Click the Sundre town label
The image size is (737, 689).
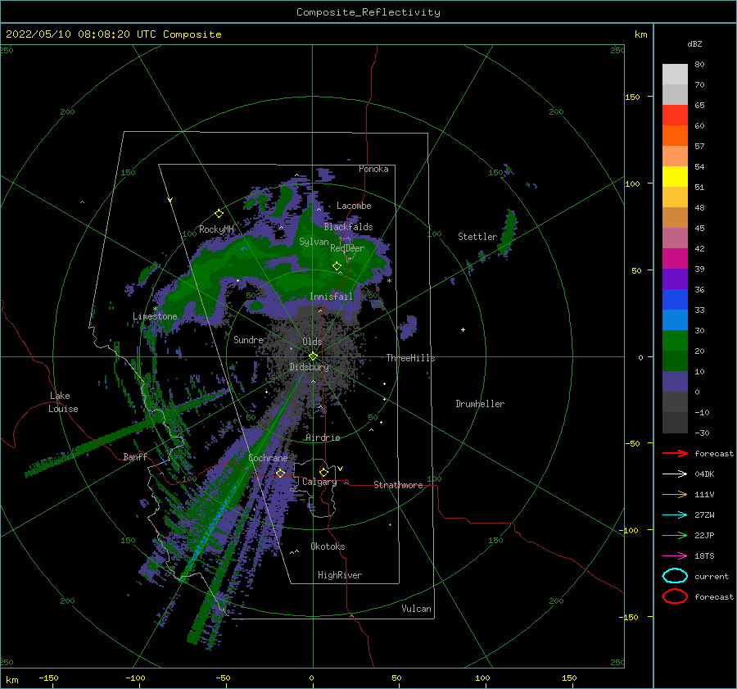248,339
